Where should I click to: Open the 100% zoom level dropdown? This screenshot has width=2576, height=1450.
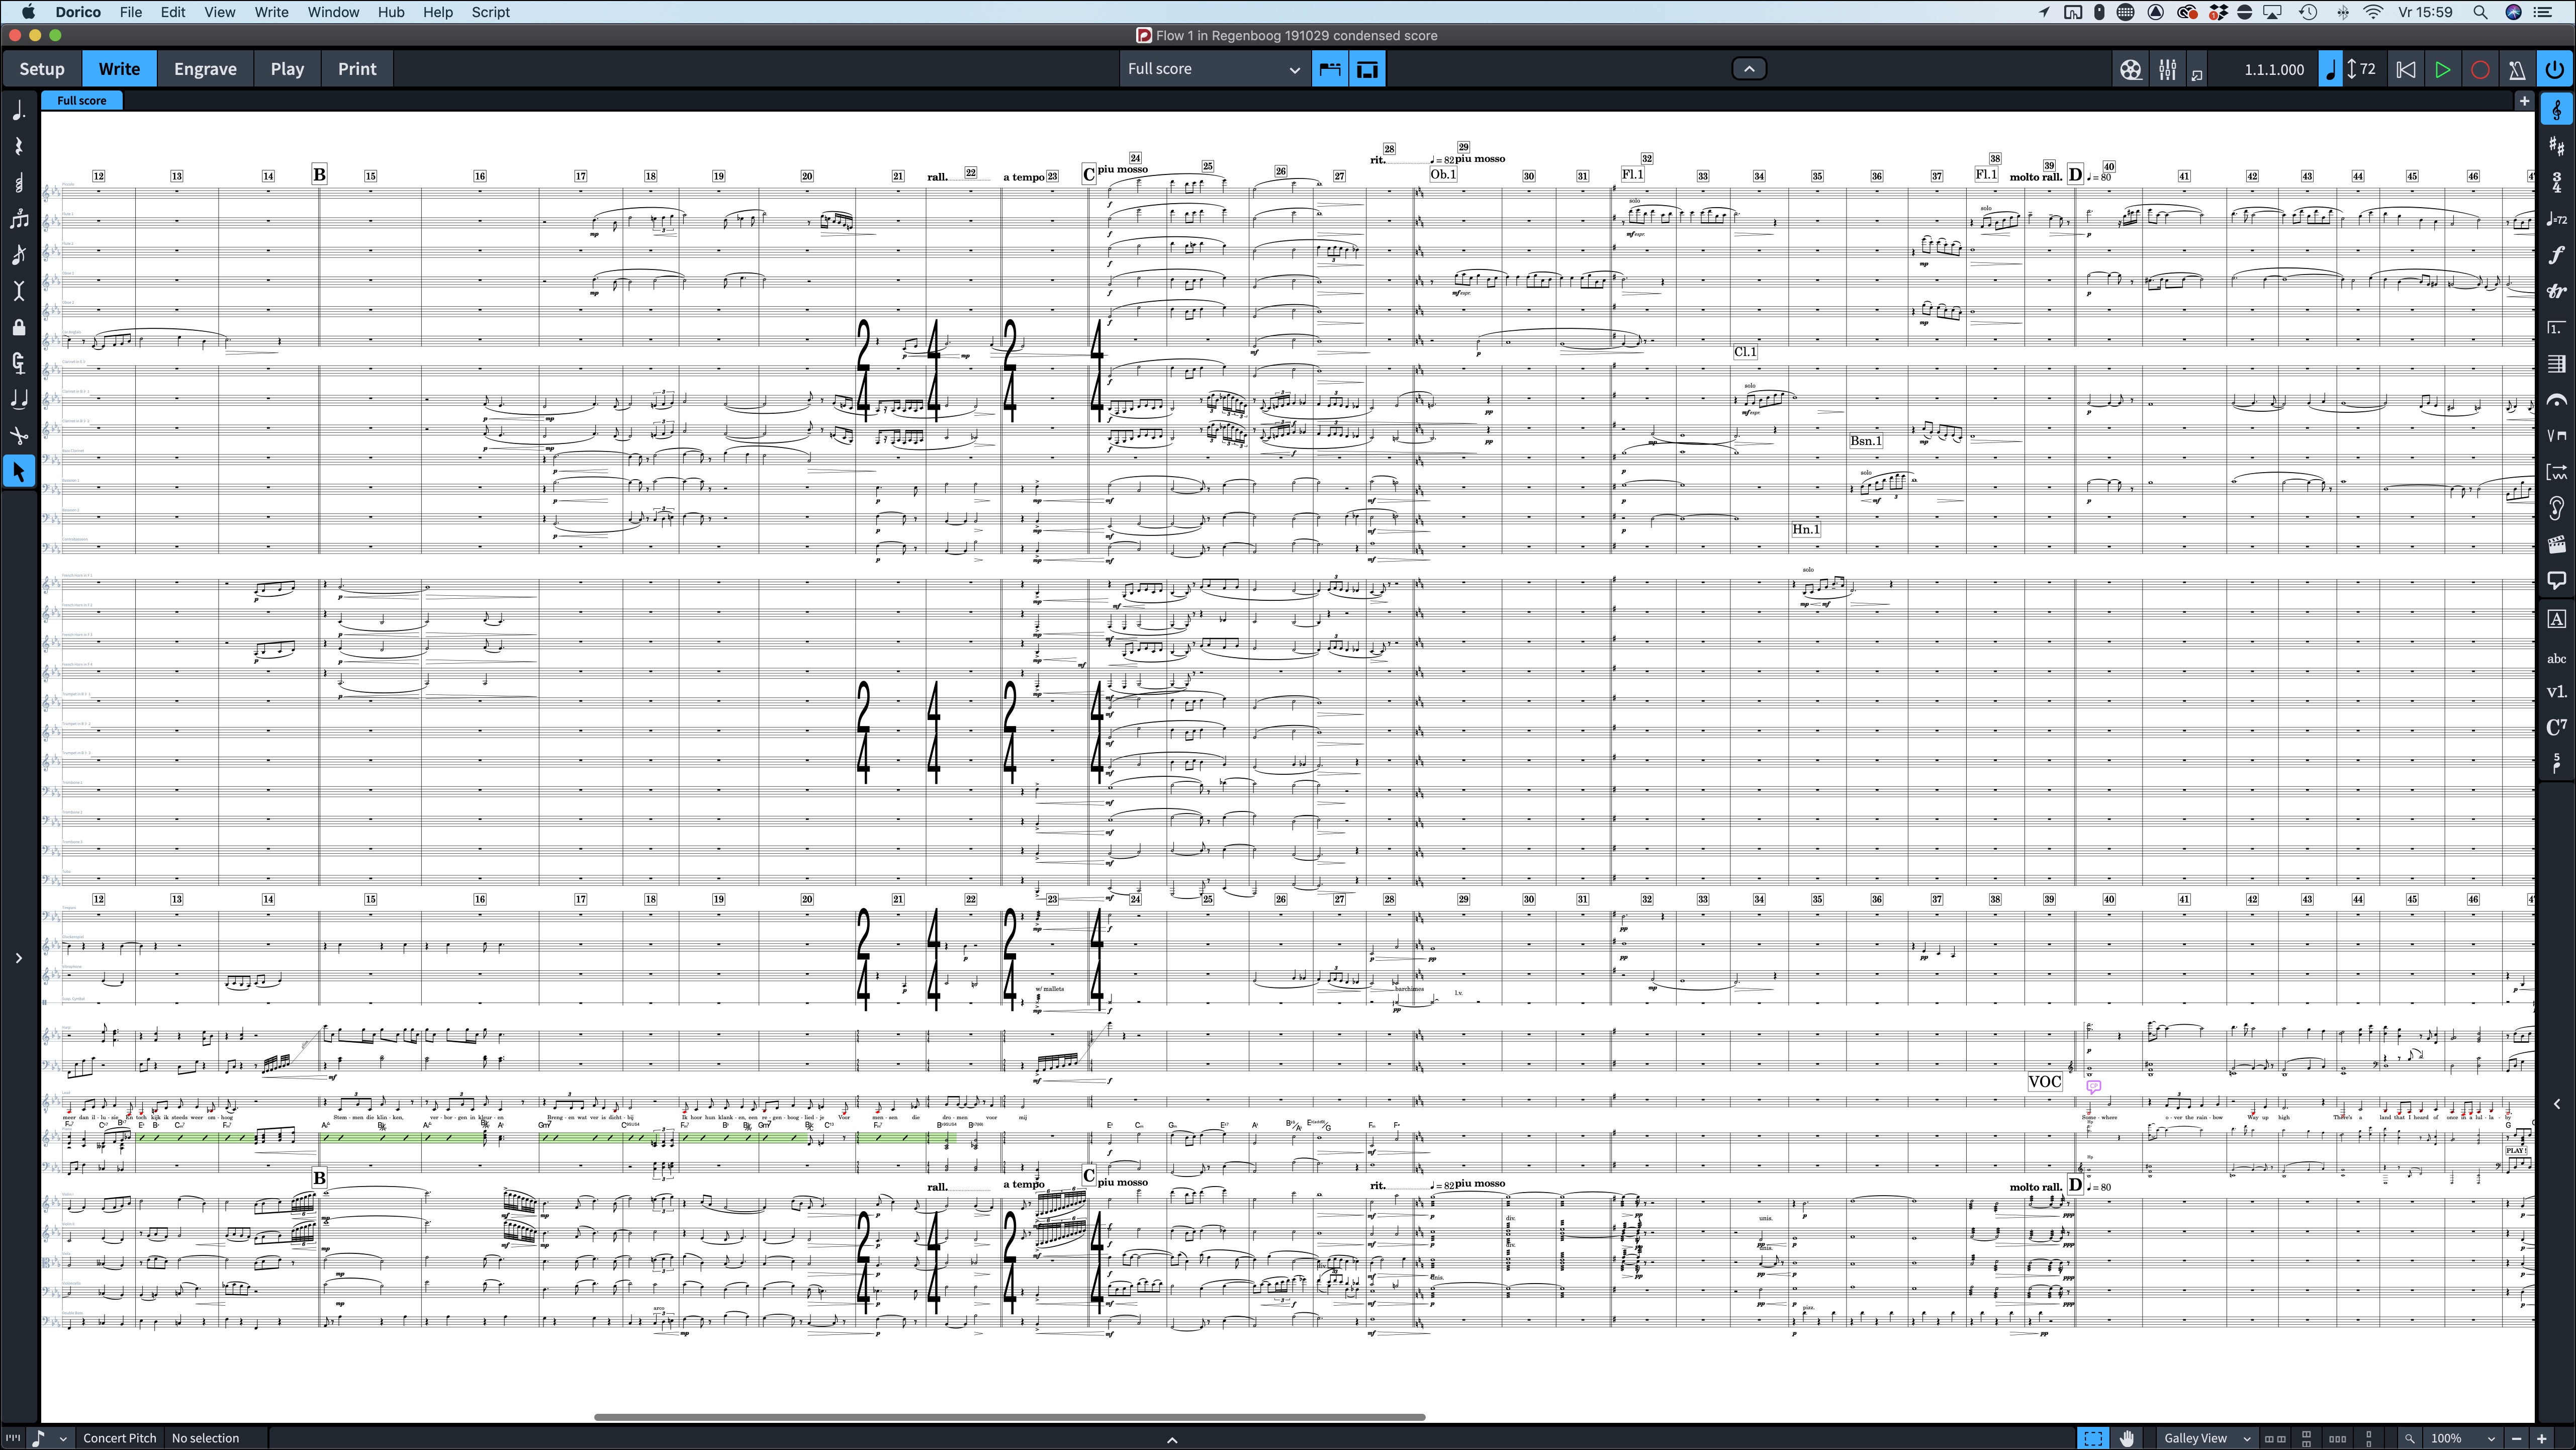(x=2463, y=1438)
